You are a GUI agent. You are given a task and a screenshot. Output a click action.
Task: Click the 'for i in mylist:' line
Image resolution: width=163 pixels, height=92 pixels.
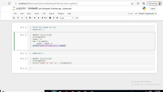pyautogui.click(x=40, y=41)
